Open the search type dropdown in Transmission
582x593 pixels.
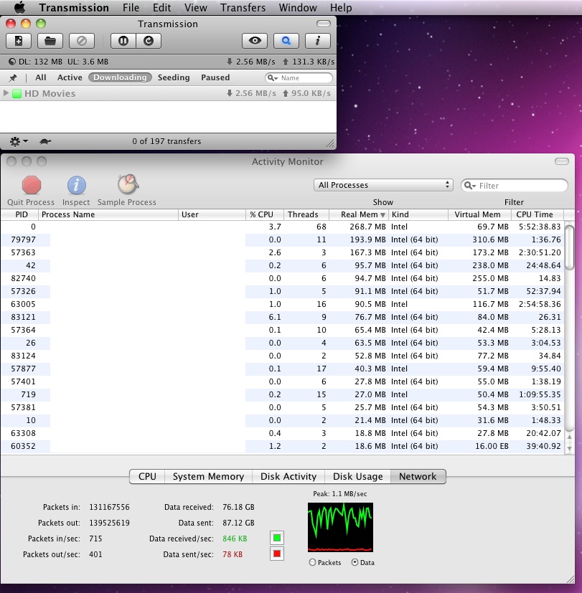[273, 78]
